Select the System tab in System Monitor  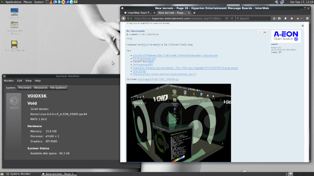11,88
